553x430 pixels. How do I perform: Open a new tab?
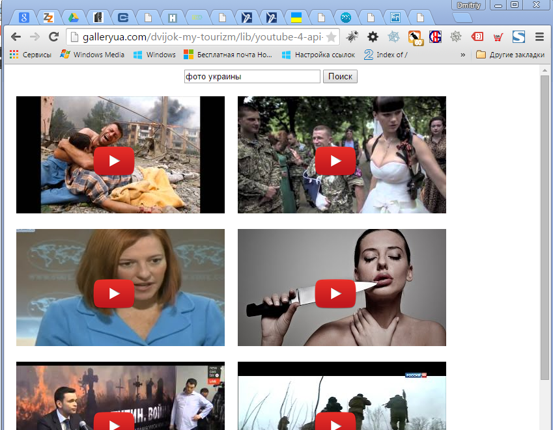coord(462,18)
